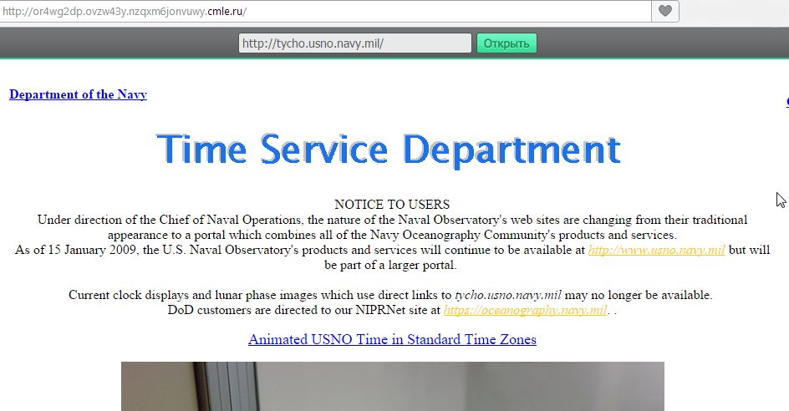789x411 pixels.
Task: Open Animated USNO Time in Standard Time Zones
Action: tap(392, 339)
